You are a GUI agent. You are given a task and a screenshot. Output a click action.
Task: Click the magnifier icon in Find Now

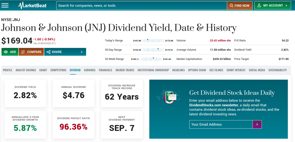click(x=231, y=6)
